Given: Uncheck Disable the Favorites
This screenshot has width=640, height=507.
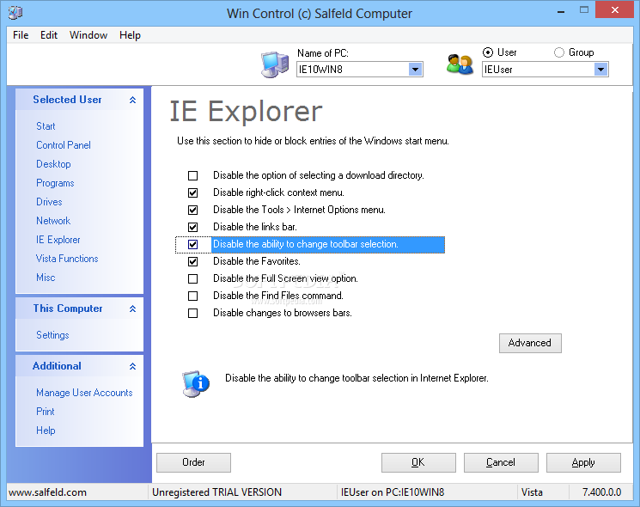Looking at the screenshot, I should tap(192, 261).
